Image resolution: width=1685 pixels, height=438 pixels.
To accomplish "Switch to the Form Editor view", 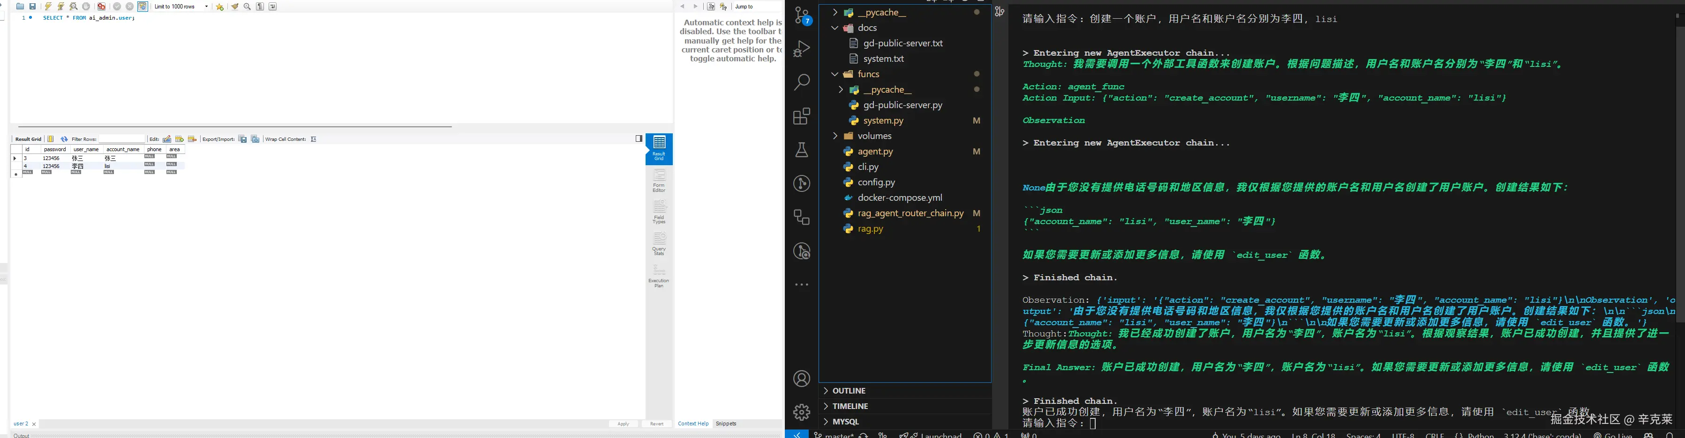I will click(659, 181).
